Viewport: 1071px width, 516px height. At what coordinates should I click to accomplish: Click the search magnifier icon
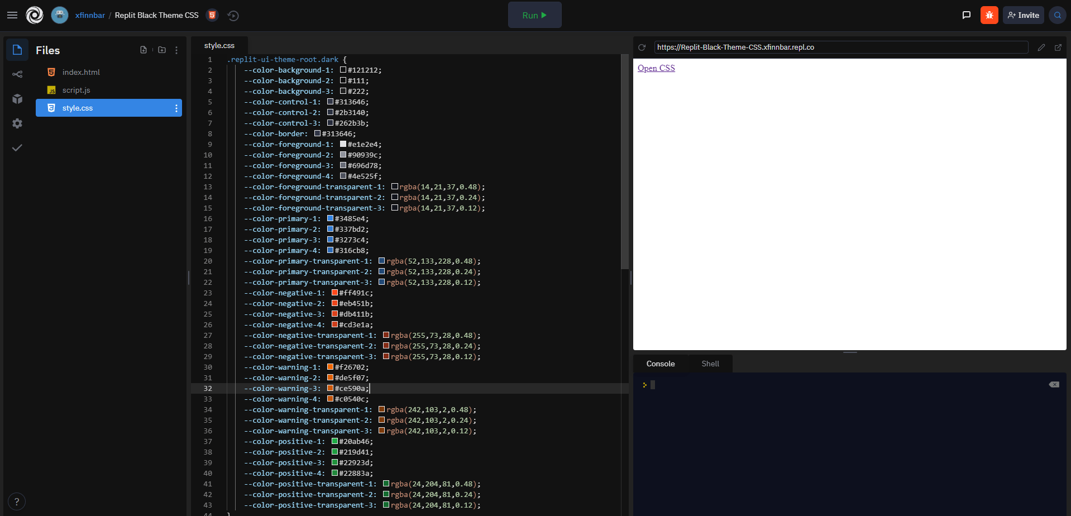pos(1058,15)
